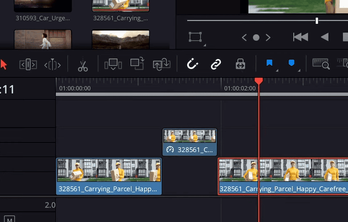Click Replace Clip toolbar icon
348x222 pixels.
162,64
